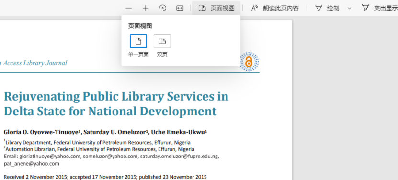Fit page to width
Screen dimensions: 398x180
pos(180,8)
